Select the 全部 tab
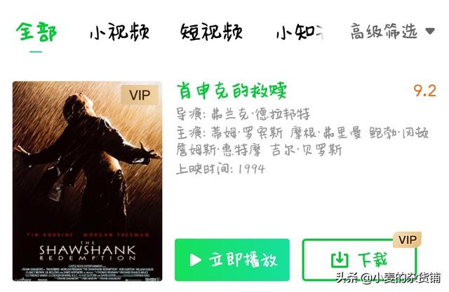Viewport: 449px width, 292px height. 36,32
